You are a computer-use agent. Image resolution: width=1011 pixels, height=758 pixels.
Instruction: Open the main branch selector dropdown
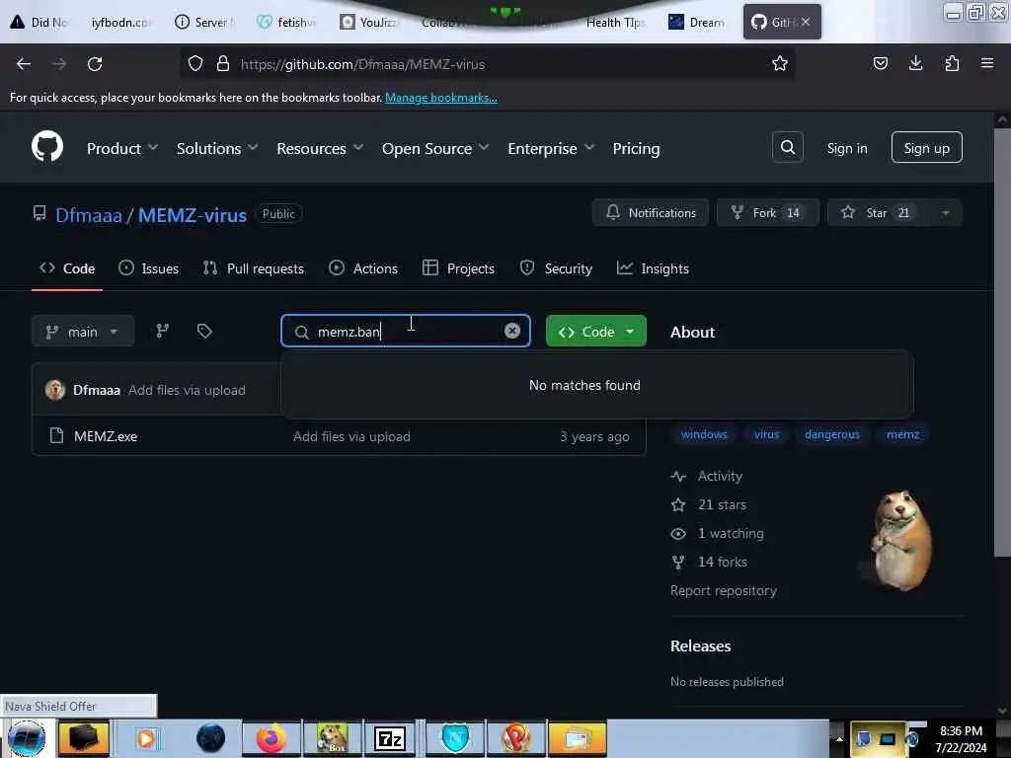83,332
